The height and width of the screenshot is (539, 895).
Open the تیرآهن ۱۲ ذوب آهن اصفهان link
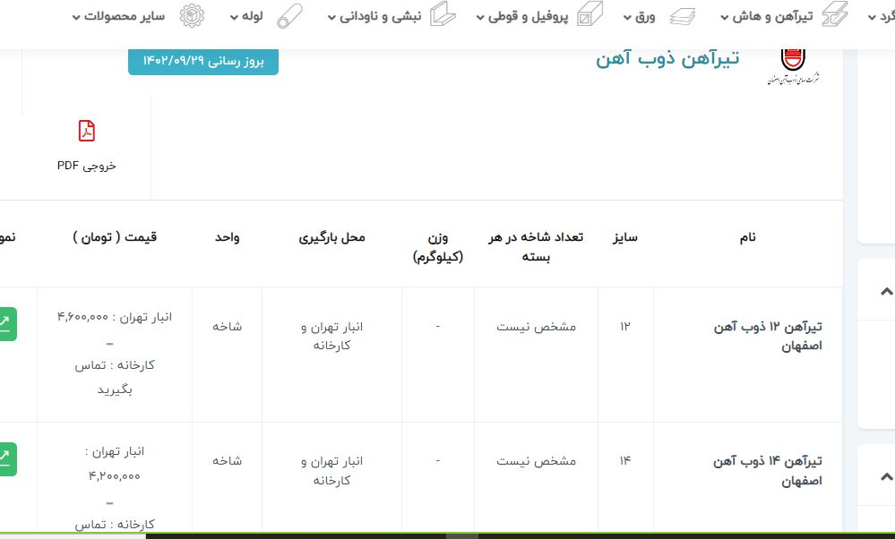point(768,336)
